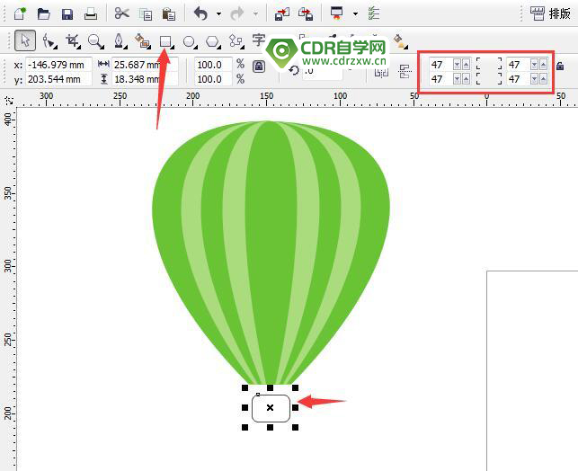This screenshot has height=471, width=578.
Task: Increase the top-left corner radius
Action: click(x=467, y=65)
